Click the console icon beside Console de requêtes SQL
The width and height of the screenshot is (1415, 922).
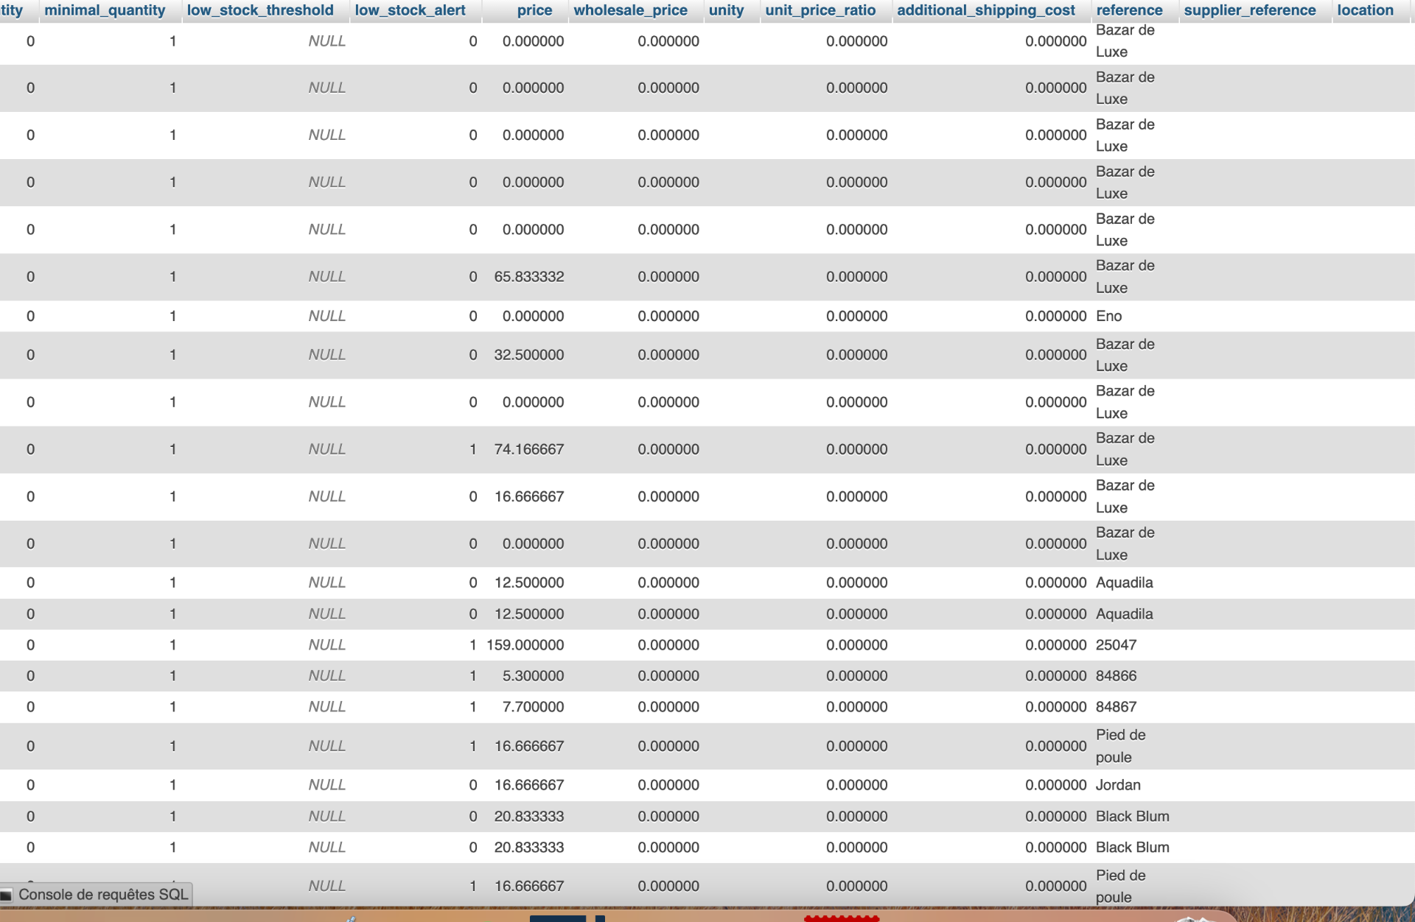click(7, 895)
